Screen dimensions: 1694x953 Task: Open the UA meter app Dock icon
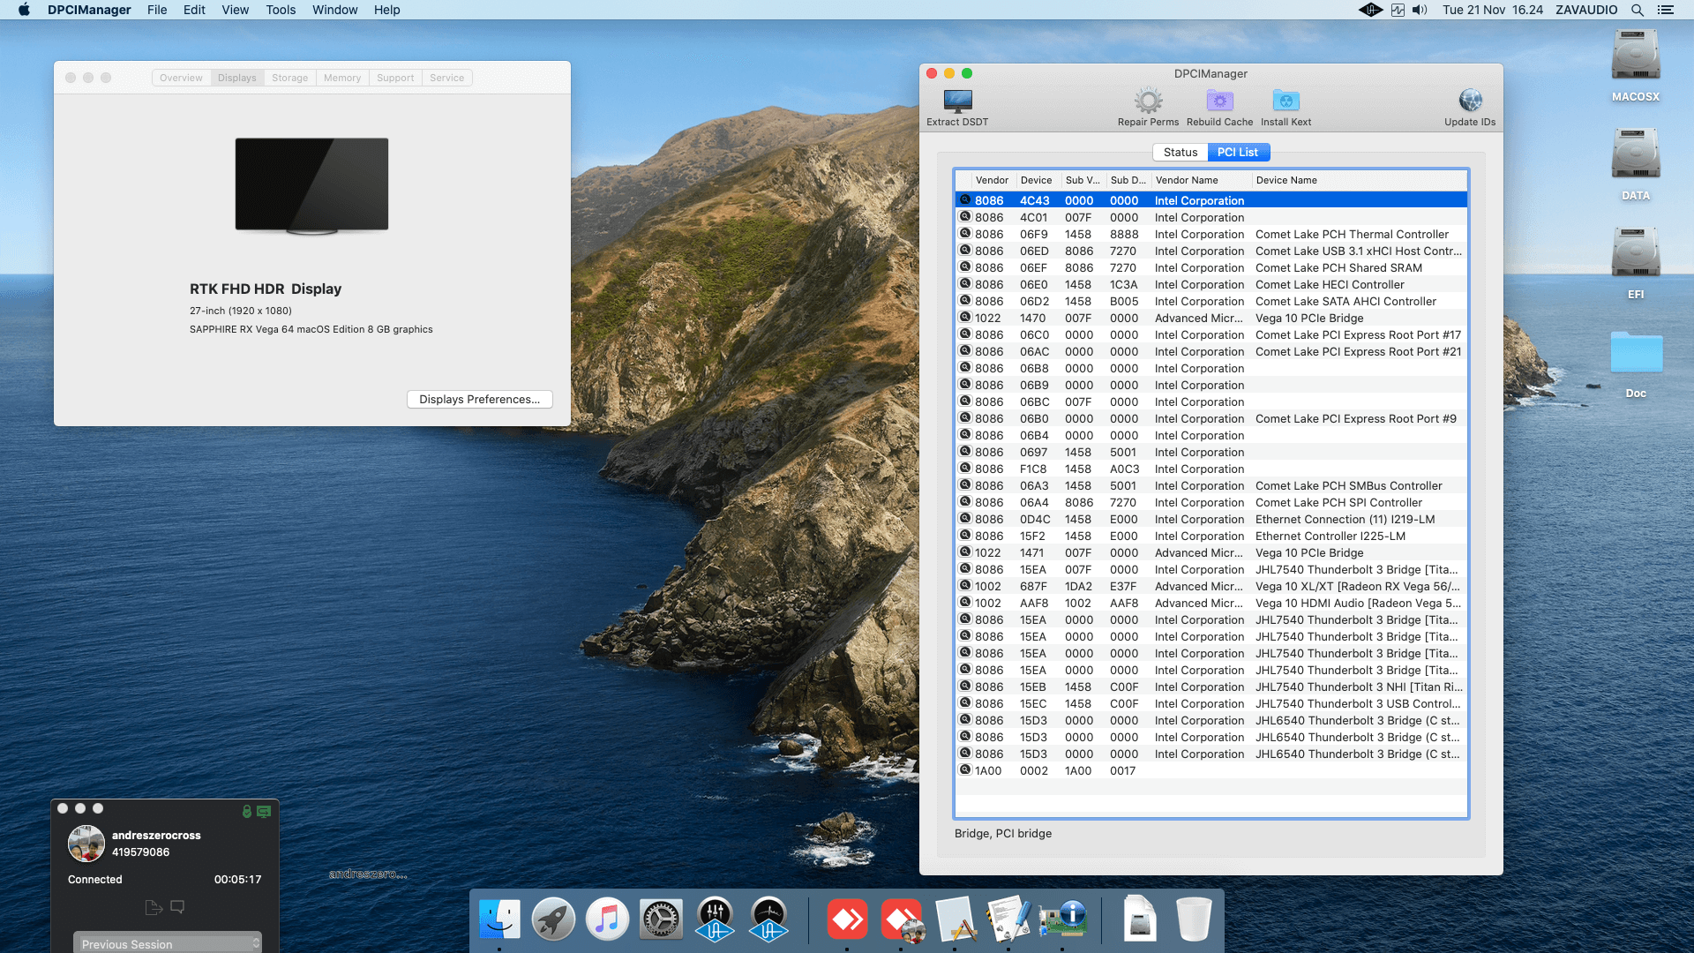click(x=768, y=919)
